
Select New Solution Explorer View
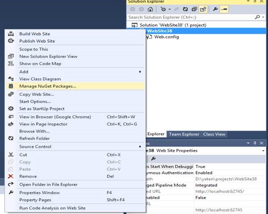pos(48,56)
